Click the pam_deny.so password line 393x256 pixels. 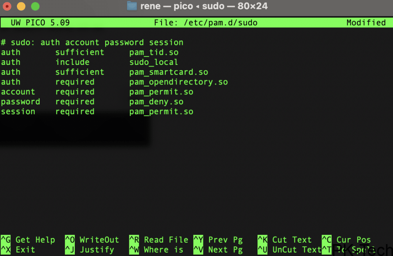[156, 102]
